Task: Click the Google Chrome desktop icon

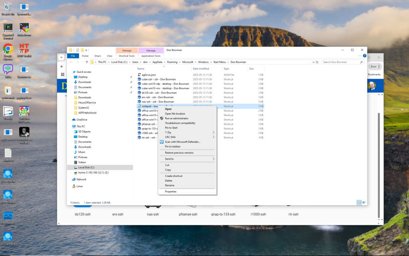Action: [8, 49]
